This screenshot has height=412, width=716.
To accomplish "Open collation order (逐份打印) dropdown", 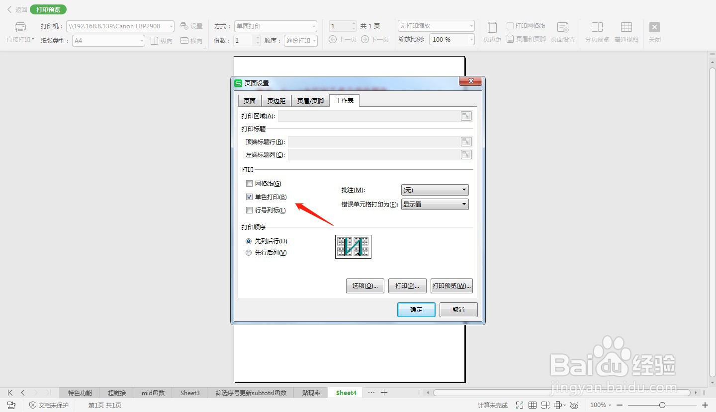I will tap(301, 41).
